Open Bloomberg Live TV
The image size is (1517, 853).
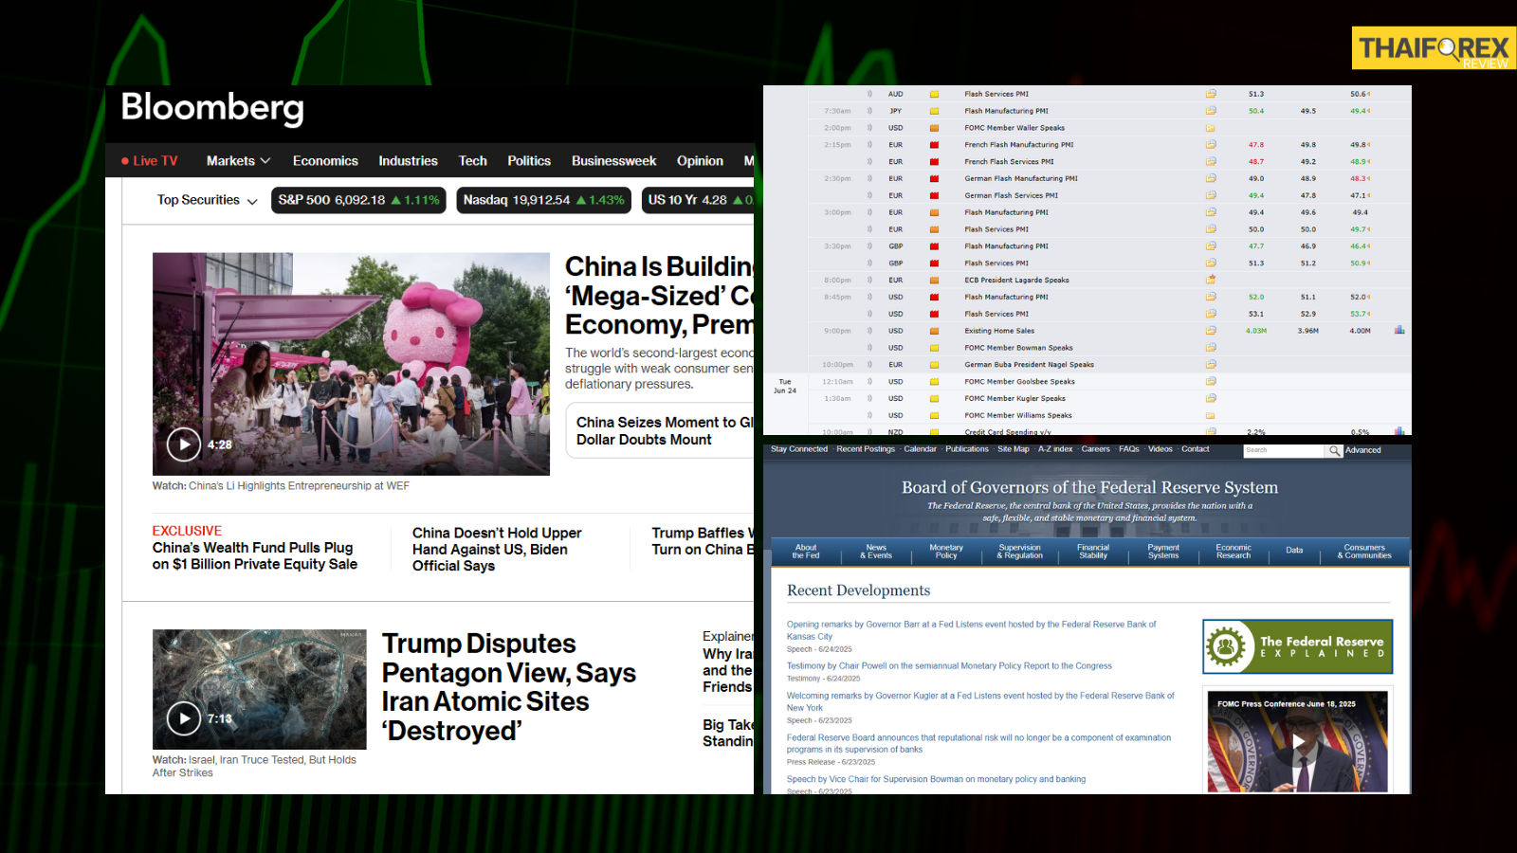click(150, 161)
